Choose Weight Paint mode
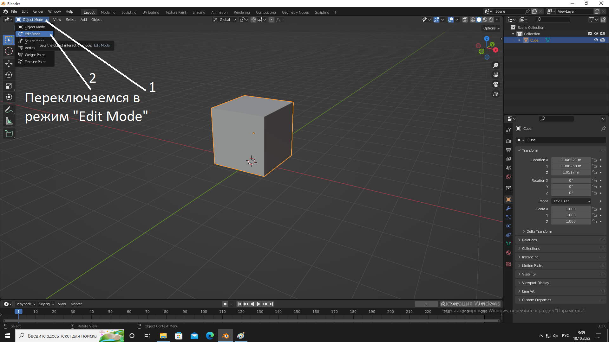The height and width of the screenshot is (342, 609). [35, 55]
